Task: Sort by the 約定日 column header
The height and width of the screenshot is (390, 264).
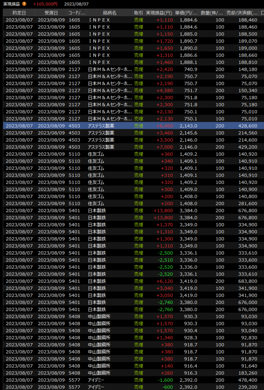Action: [x=19, y=13]
